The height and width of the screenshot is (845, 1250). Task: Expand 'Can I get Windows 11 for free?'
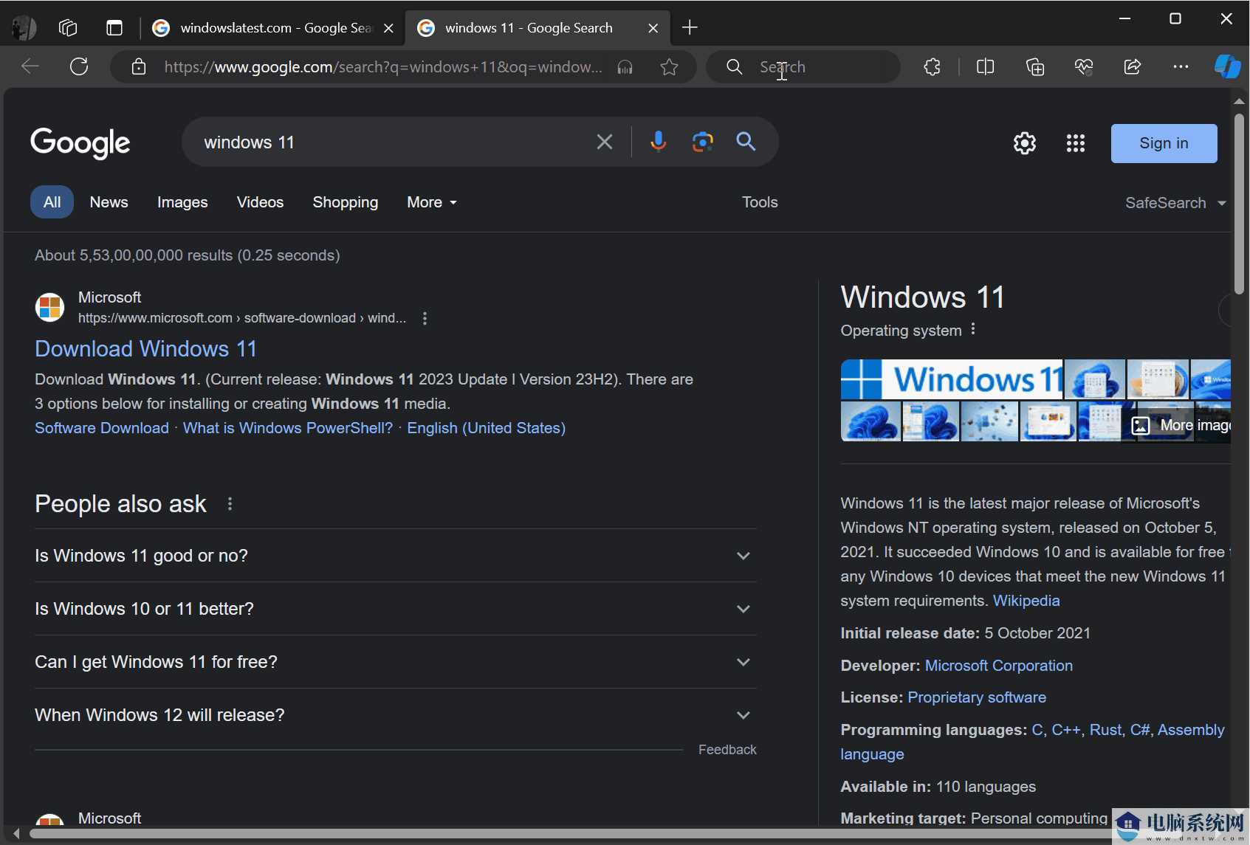pyautogui.click(x=396, y=662)
